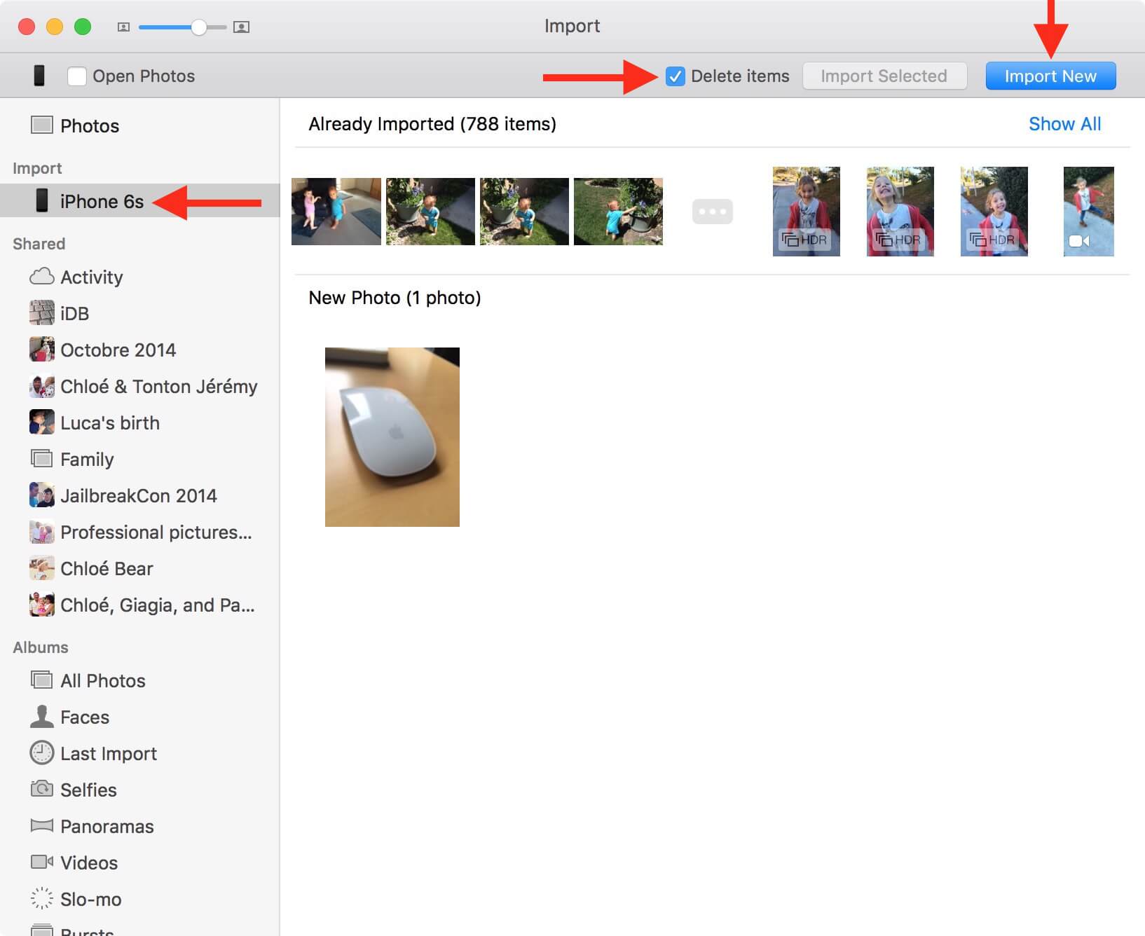
Task: Open the Chloé Bear album
Action: click(x=140, y=568)
